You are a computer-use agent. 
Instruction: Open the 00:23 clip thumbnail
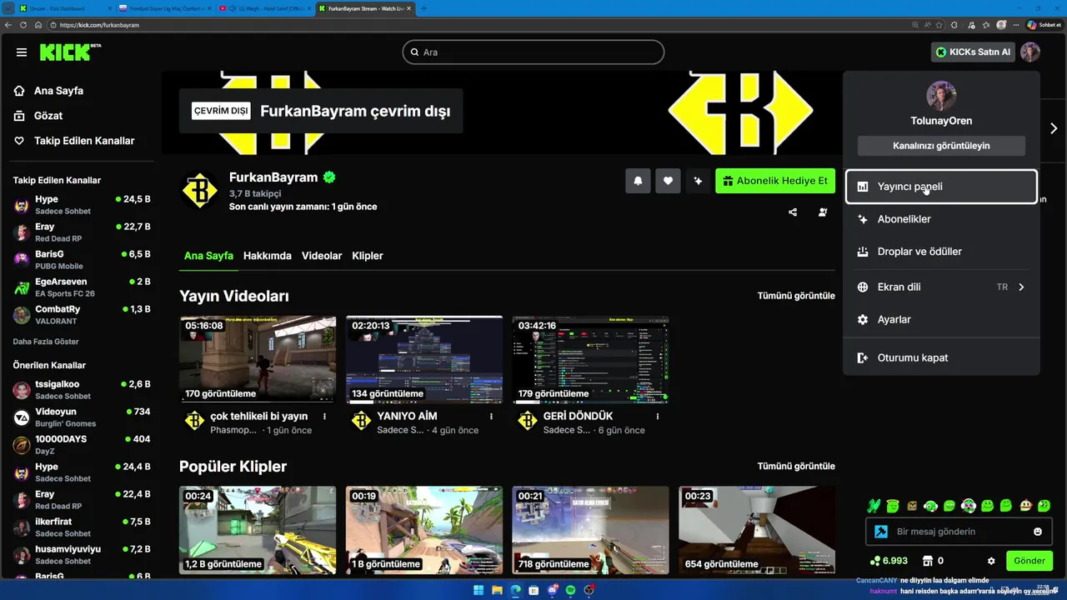point(757,530)
